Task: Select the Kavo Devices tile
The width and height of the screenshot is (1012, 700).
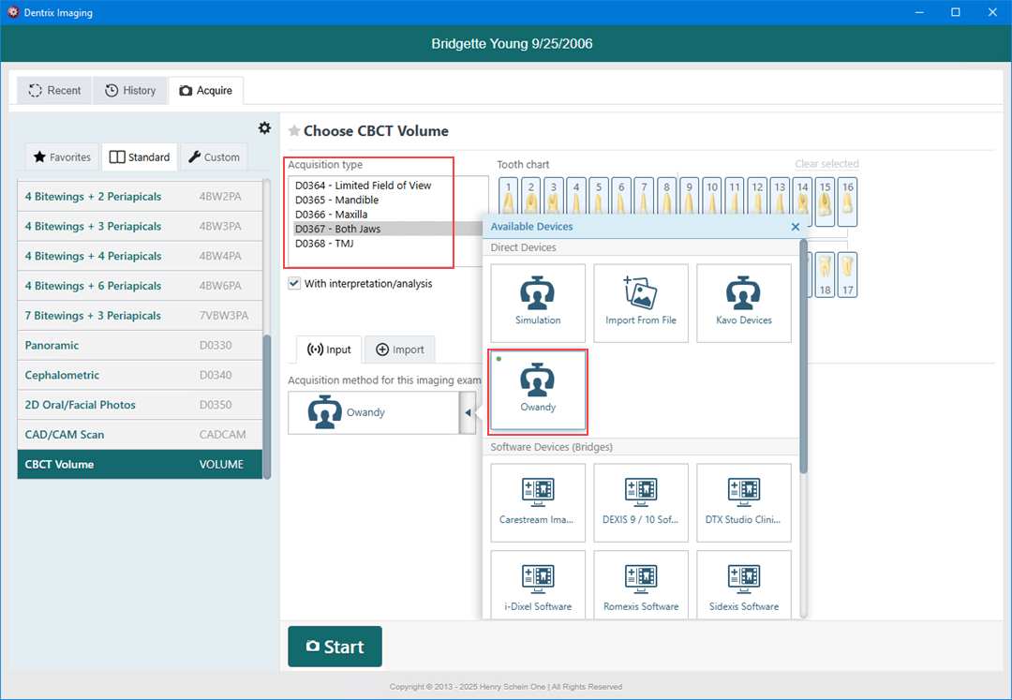Action: [744, 303]
